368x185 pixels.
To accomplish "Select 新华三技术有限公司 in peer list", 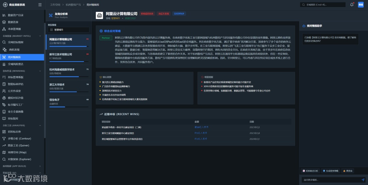I will tap(68, 57).
